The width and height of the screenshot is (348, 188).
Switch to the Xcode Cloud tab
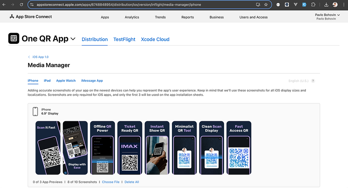click(155, 39)
